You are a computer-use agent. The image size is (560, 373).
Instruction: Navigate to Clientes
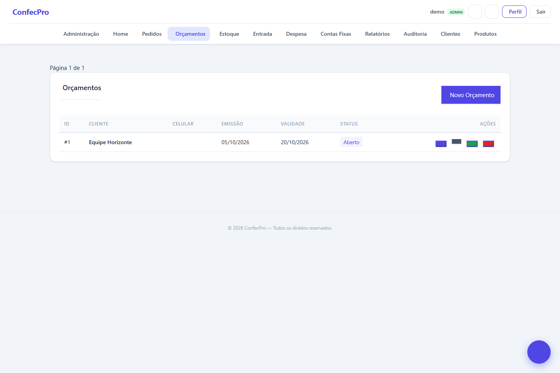[x=450, y=34]
